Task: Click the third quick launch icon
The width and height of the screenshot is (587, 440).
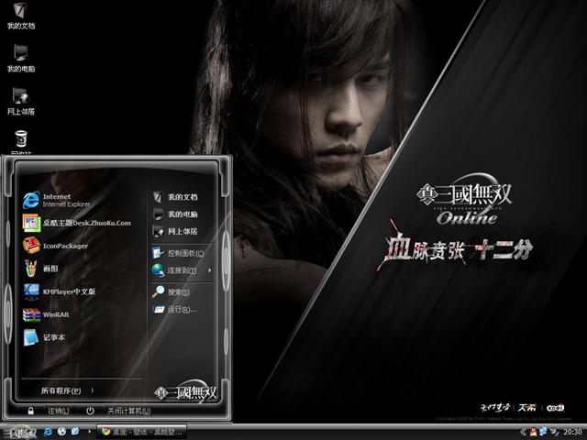Action: (x=75, y=432)
